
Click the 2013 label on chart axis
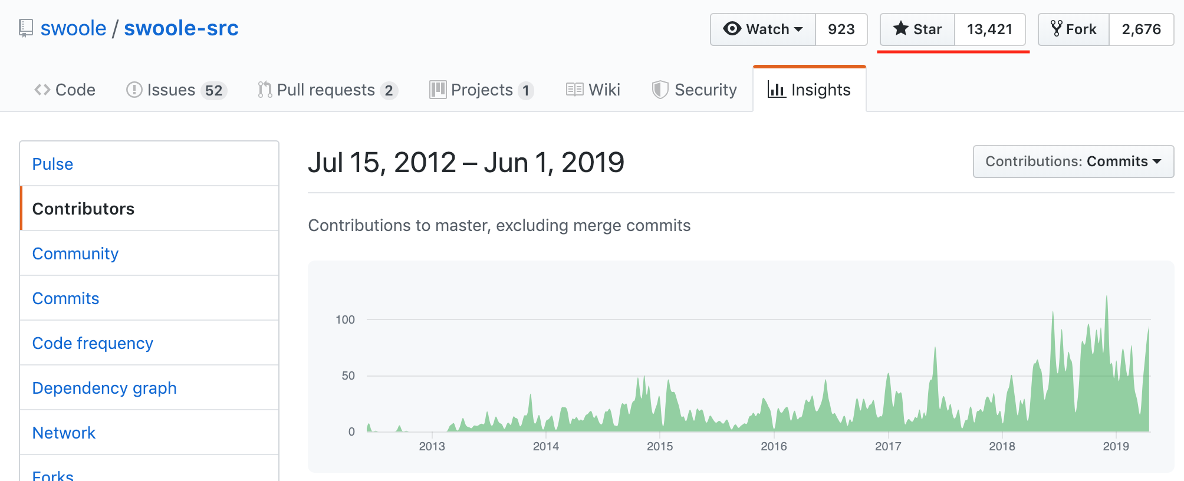point(432,446)
